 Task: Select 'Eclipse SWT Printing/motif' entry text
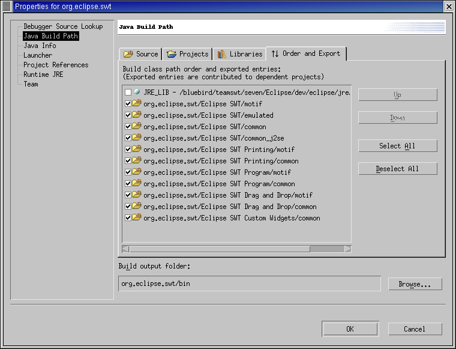click(x=219, y=150)
